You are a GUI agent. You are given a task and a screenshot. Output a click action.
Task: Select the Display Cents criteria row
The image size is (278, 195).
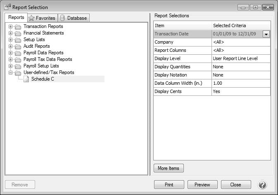(182, 91)
